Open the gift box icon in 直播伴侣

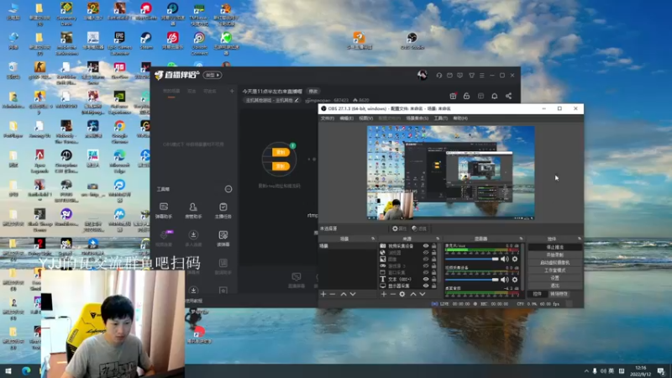coord(453,96)
